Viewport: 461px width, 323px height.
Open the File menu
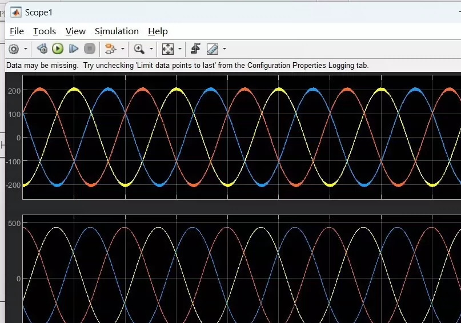[x=17, y=31]
